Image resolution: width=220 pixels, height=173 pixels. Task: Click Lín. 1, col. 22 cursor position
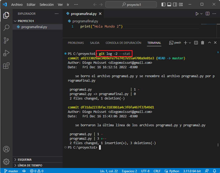click(109, 171)
